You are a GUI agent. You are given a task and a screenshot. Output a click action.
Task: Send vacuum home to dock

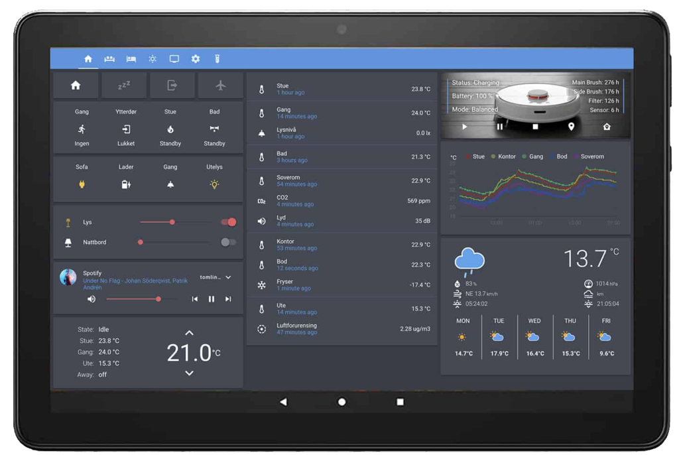[606, 127]
